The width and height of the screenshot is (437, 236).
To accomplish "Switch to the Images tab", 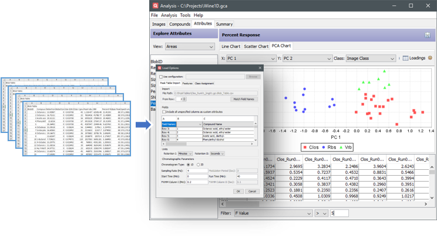I will click(159, 24).
